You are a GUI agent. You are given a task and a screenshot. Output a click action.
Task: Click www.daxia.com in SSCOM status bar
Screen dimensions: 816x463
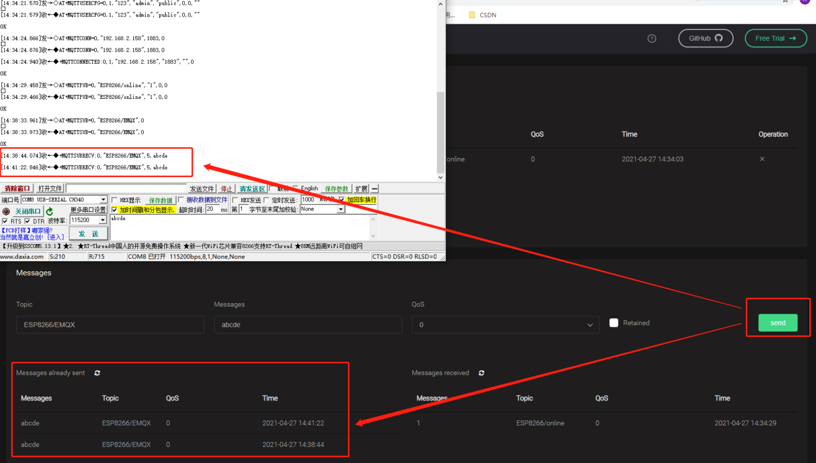22,256
